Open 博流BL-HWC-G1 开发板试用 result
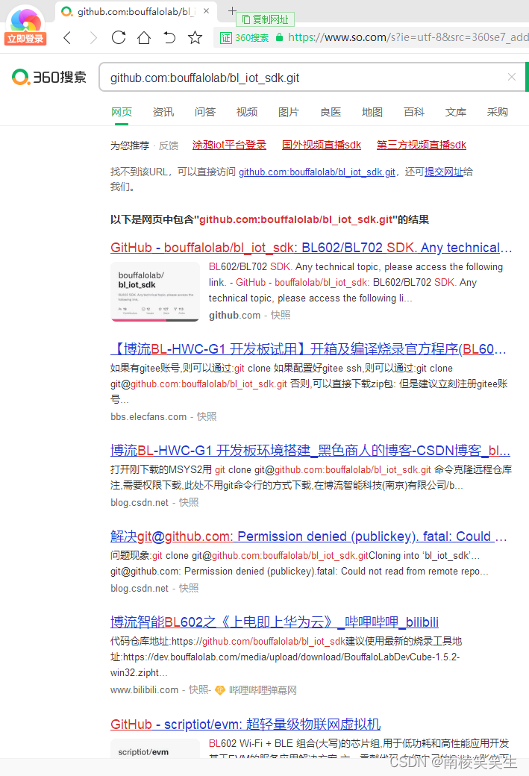This screenshot has height=776, width=529. [x=308, y=349]
